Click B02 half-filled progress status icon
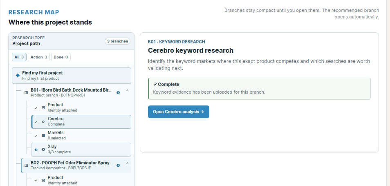This screenshot has height=186, width=390. coord(118,165)
